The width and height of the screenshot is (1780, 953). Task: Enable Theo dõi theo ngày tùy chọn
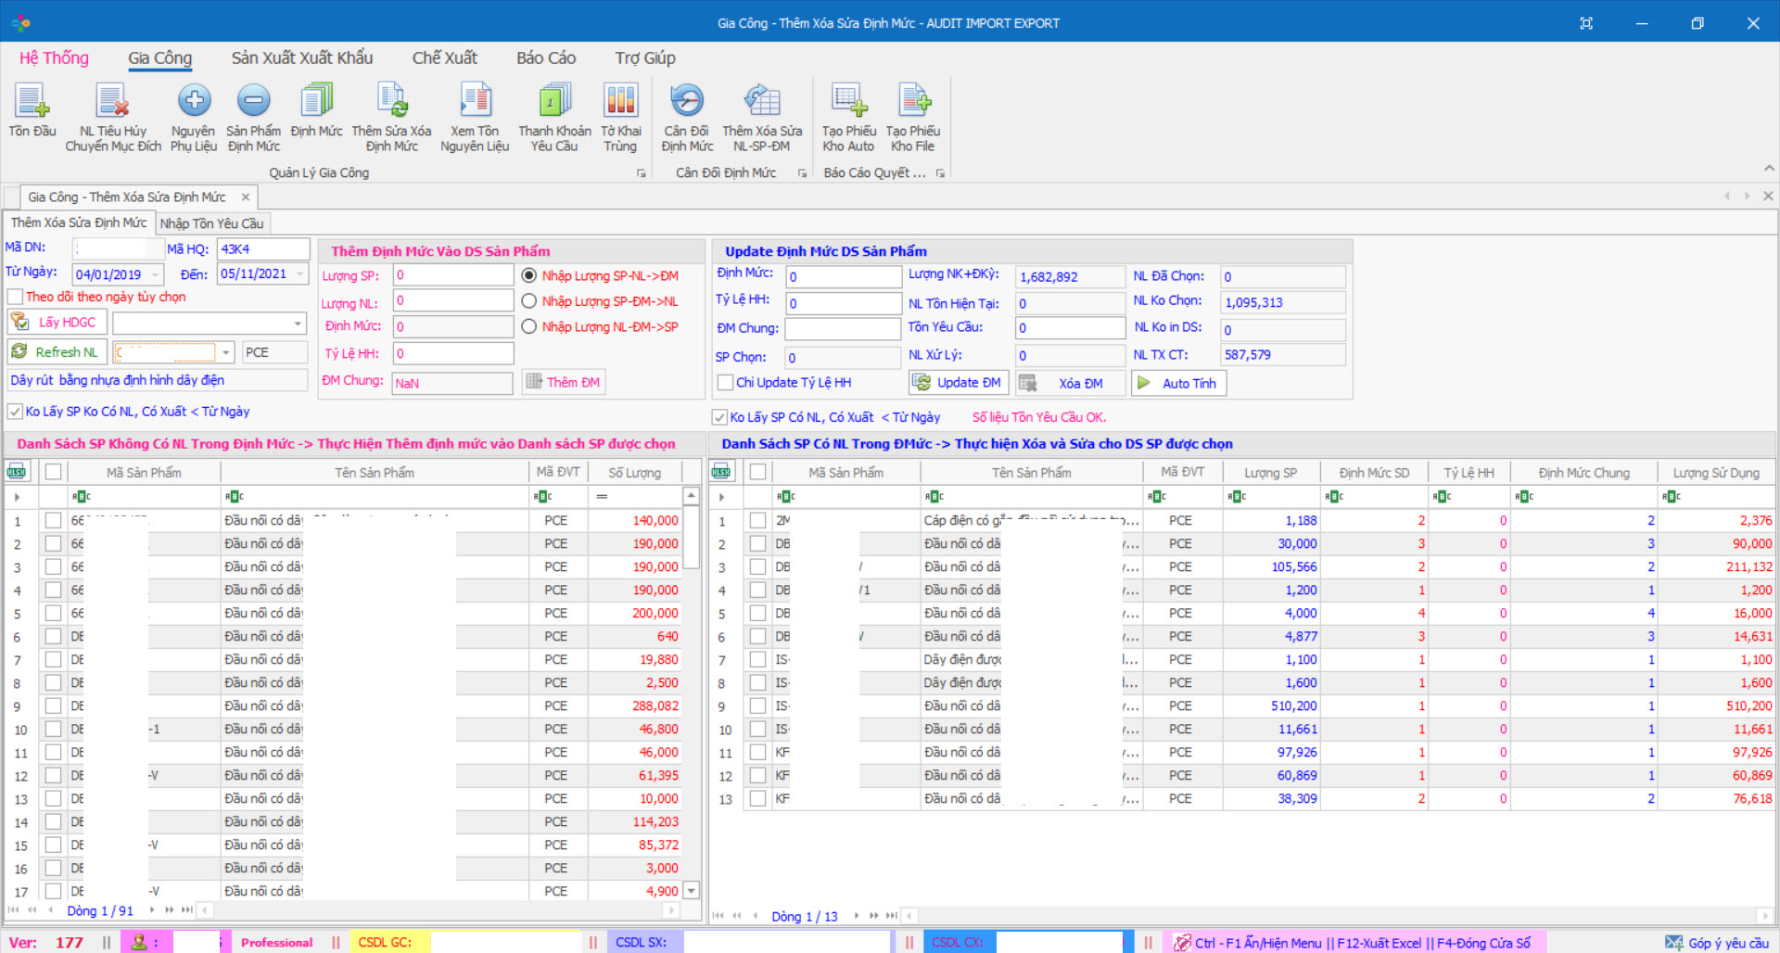point(16,298)
